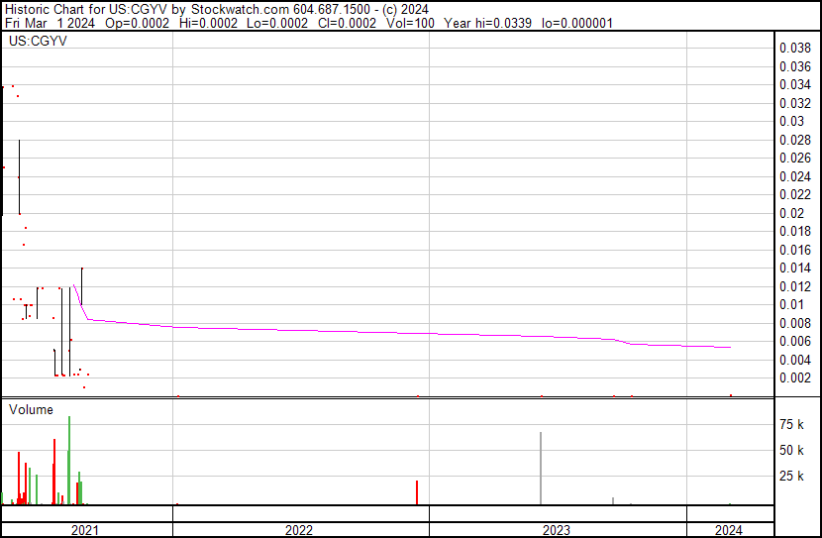This screenshot has height=538, width=822.
Task: Select the 2023 year label on timeline
Action: click(x=556, y=530)
